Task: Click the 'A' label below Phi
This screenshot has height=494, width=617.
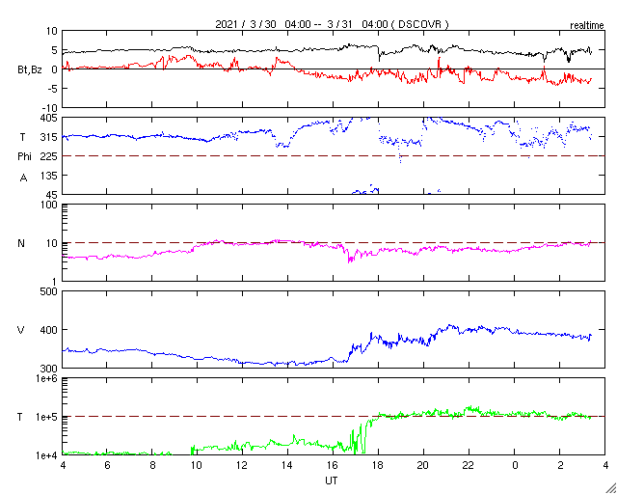Action: (x=23, y=178)
